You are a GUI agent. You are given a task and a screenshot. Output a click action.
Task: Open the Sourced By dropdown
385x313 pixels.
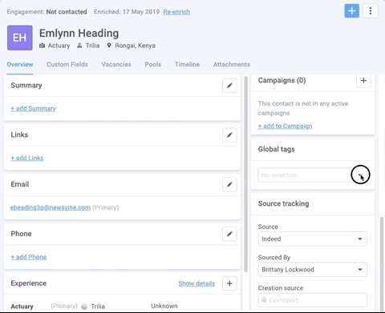pyautogui.click(x=313, y=270)
